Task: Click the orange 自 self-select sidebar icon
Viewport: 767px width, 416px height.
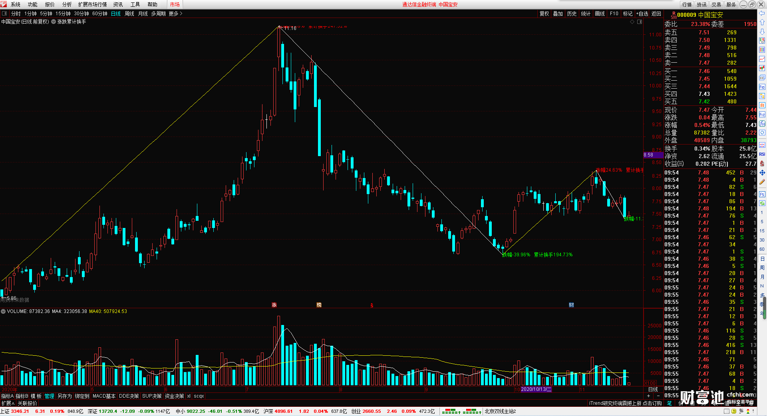Action: [762, 105]
